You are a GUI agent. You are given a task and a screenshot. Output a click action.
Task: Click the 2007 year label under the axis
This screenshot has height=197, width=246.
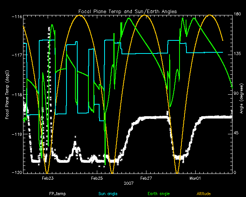(x=129, y=183)
